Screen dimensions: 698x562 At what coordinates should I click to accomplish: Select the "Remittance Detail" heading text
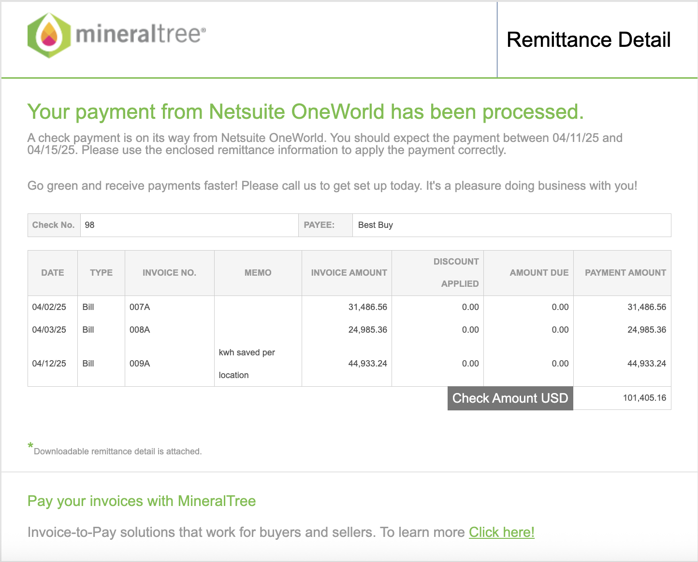tap(588, 40)
